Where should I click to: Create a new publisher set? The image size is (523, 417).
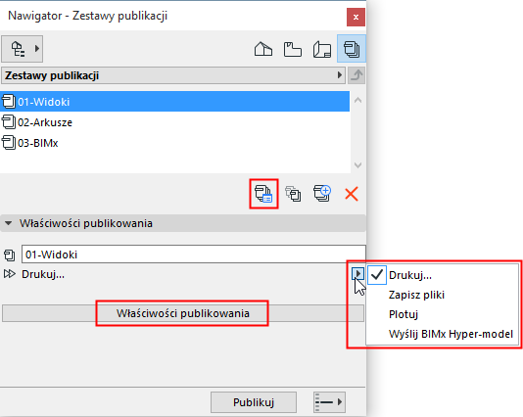tap(322, 194)
